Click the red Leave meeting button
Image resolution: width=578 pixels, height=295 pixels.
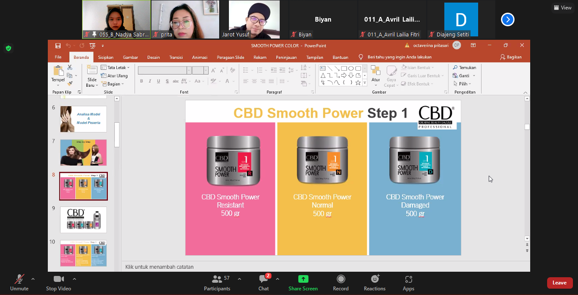point(559,283)
